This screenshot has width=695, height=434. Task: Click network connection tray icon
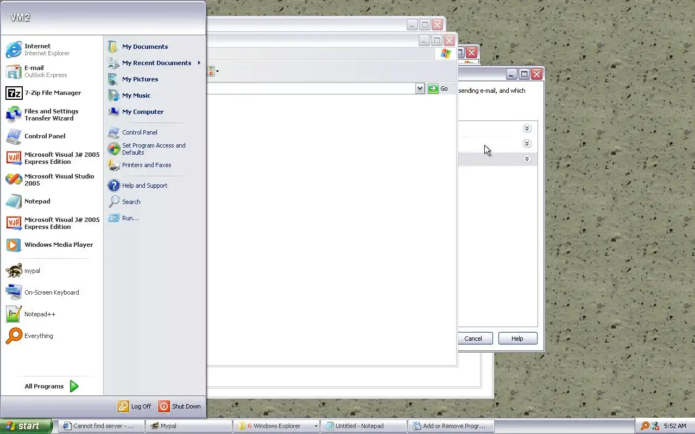pos(655,426)
